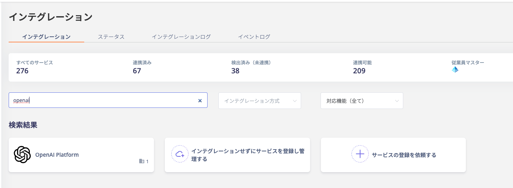
Task: Switch to the インテグレーションログ tab
Action: tap(181, 37)
